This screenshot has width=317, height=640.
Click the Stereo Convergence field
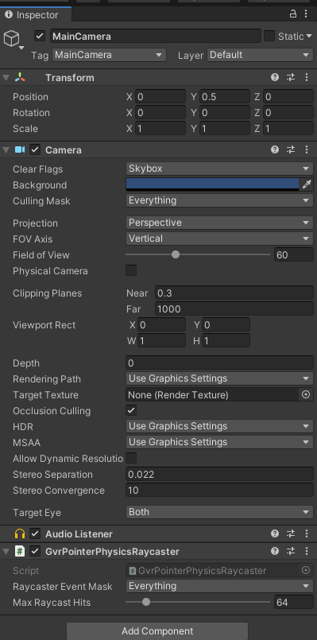(219, 491)
